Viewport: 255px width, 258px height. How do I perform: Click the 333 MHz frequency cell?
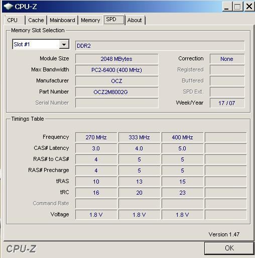click(139, 137)
